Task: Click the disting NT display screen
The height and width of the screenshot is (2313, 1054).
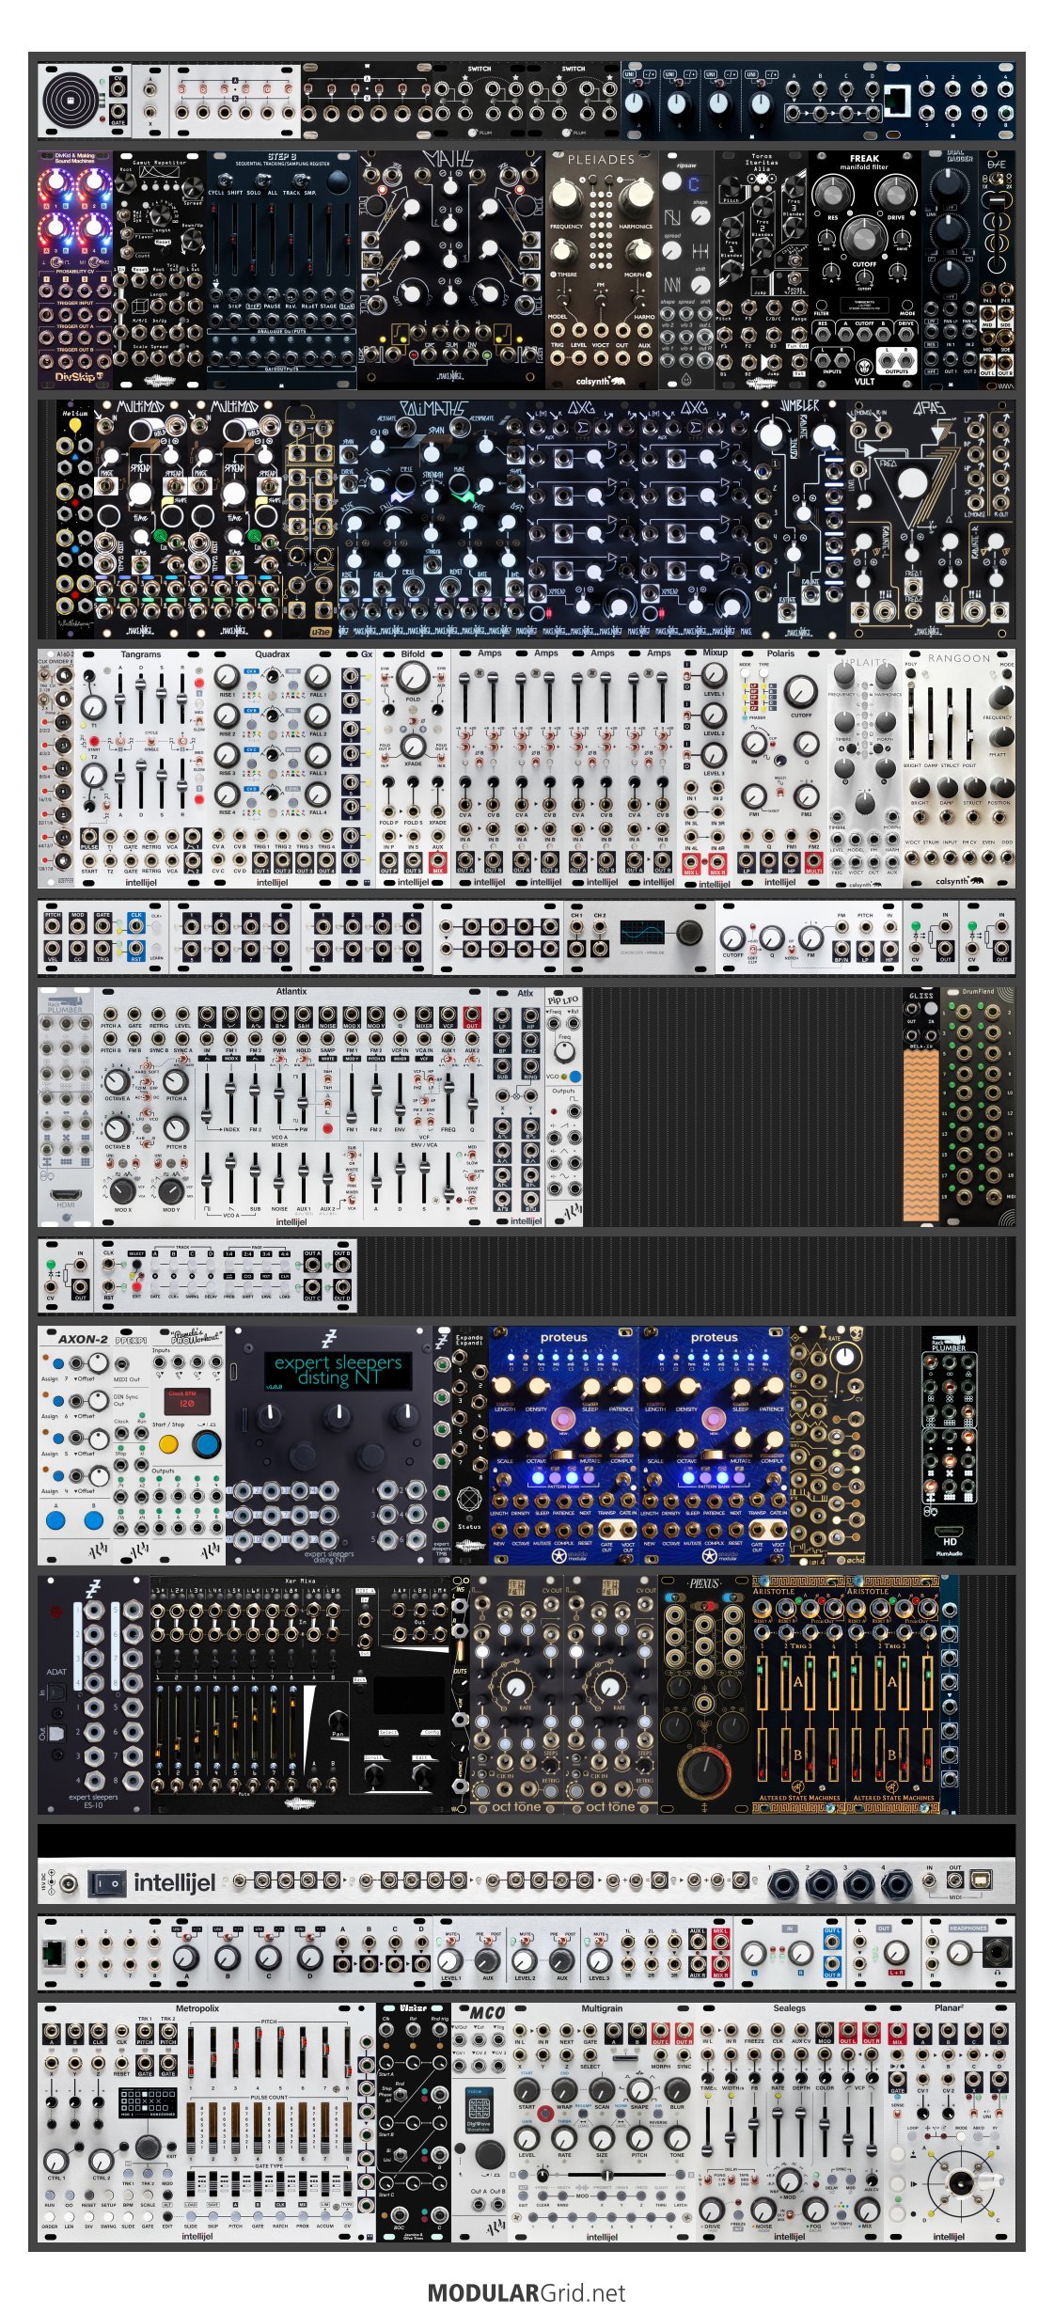Action: pyautogui.click(x=338, y=1369)
